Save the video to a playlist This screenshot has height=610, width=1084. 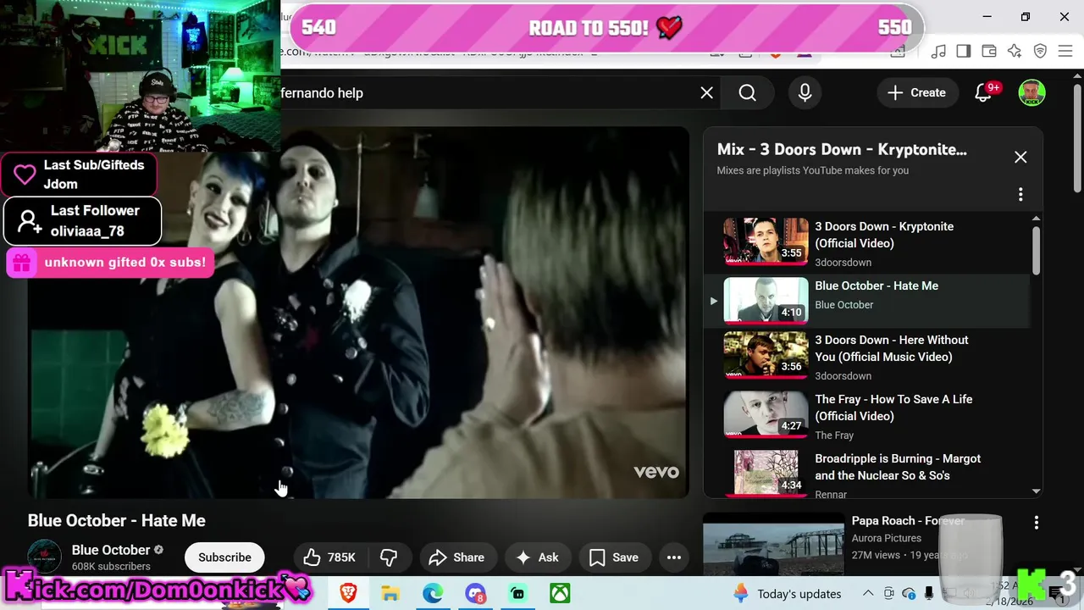point(614,557)
